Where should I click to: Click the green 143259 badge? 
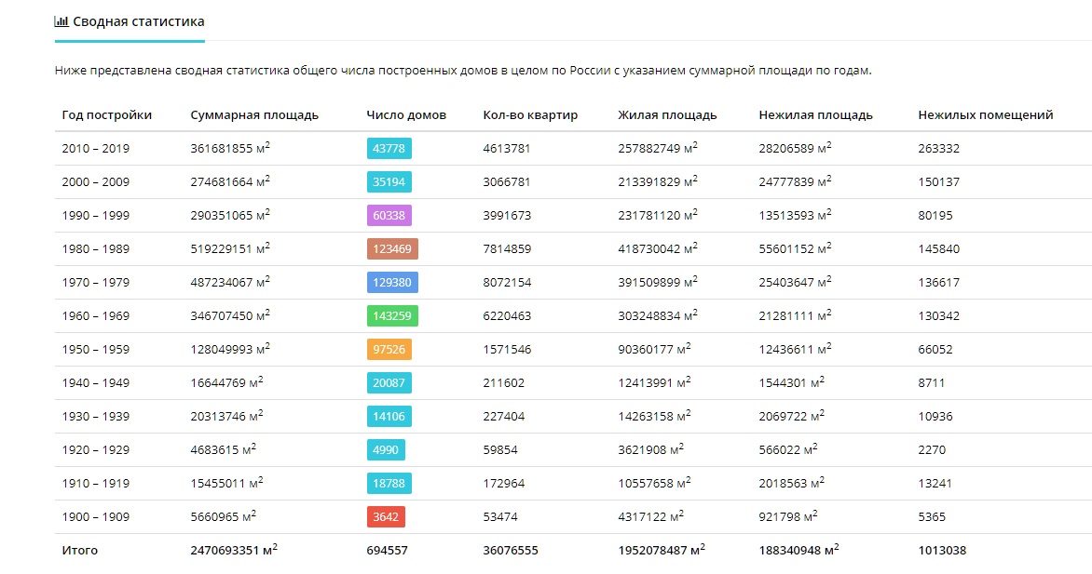pos(392,316)
